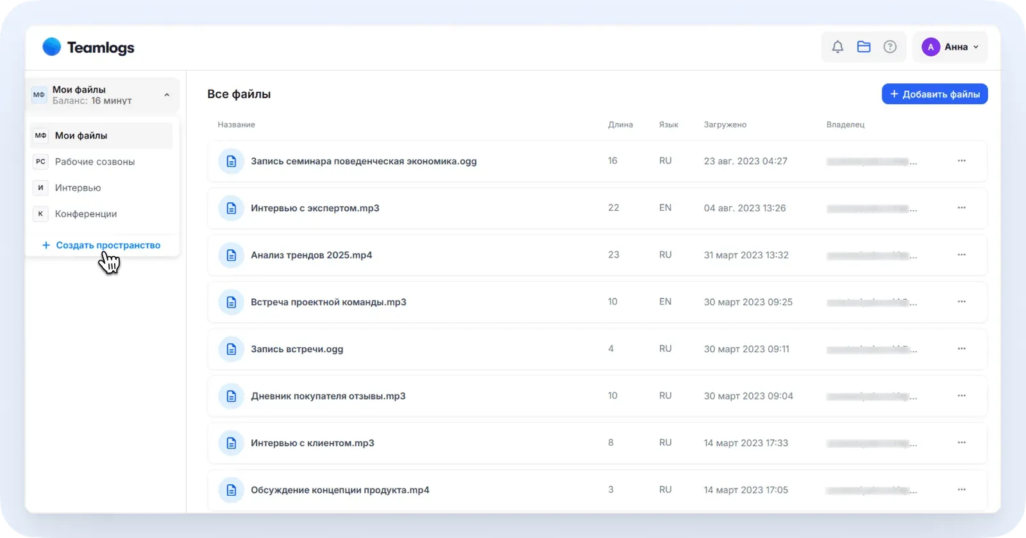
Task: Open three-dot menu for Анализ трендов 2025.mp4
Action: click(961, 255)
